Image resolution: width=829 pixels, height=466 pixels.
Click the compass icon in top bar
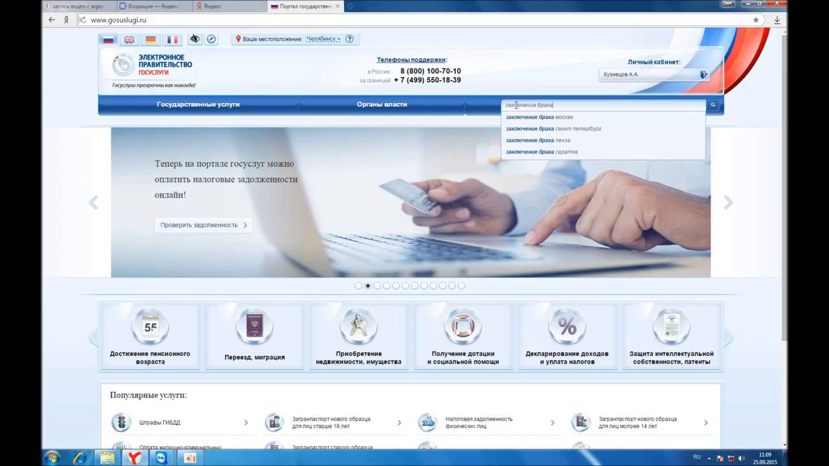tap(211, 39)
